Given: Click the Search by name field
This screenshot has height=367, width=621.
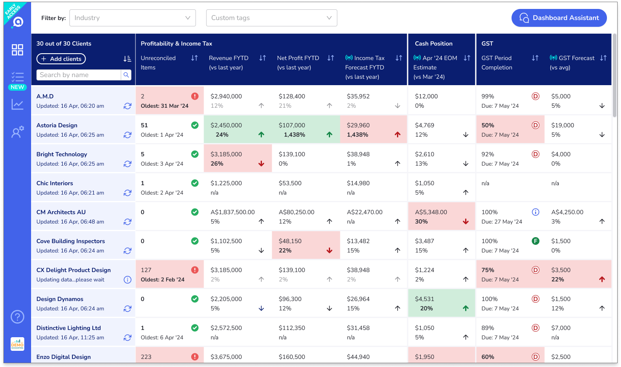Looking at the screenshot, I should tap(79, 75).
